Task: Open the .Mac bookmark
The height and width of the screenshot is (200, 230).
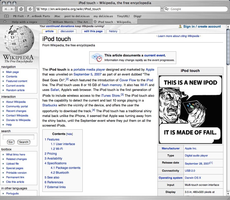Action: [57, 16]
